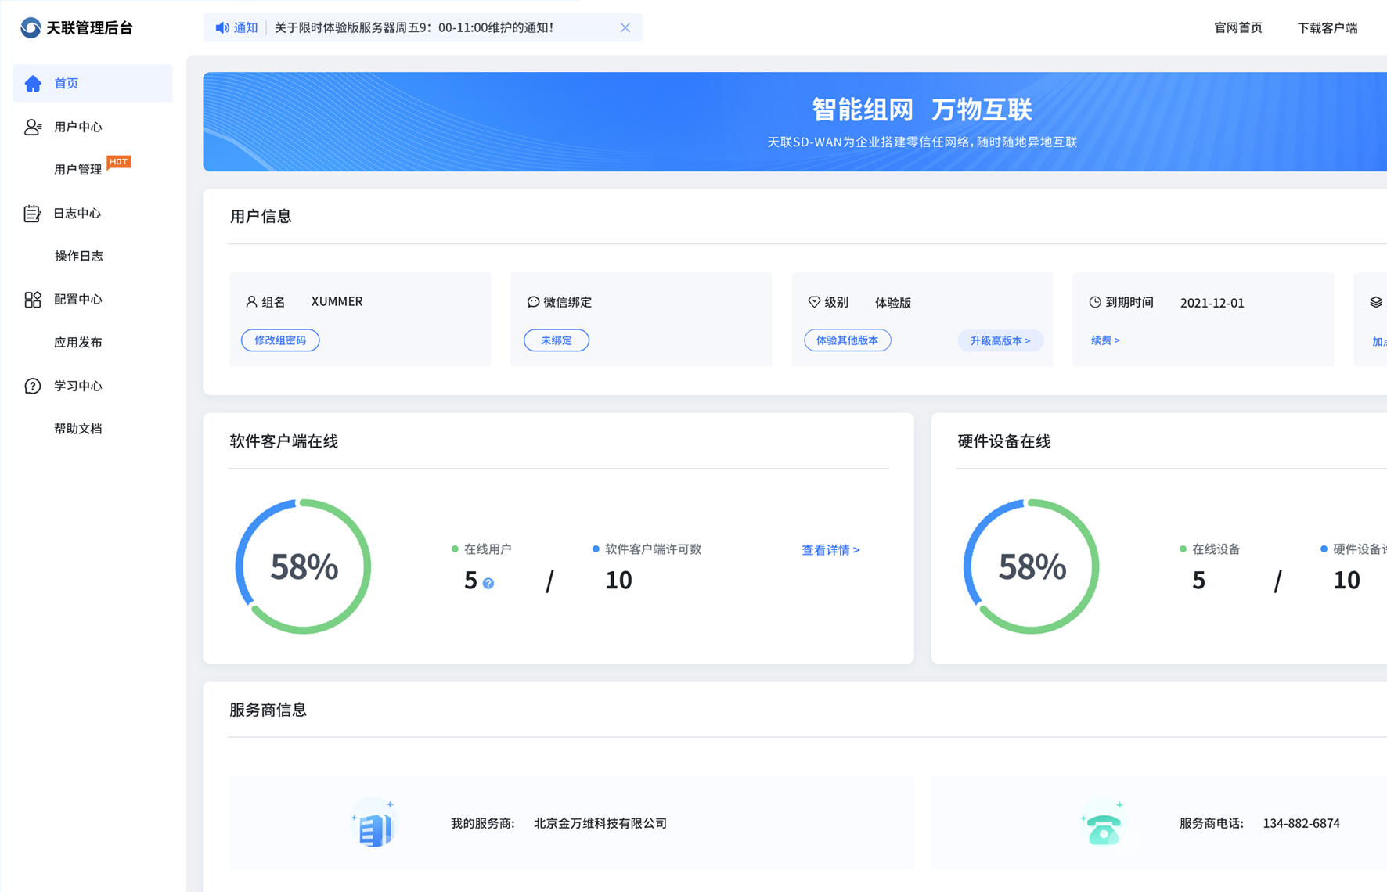
Task: Click the 学习中心 question mark icon
Action: click(x=33, y=386)
